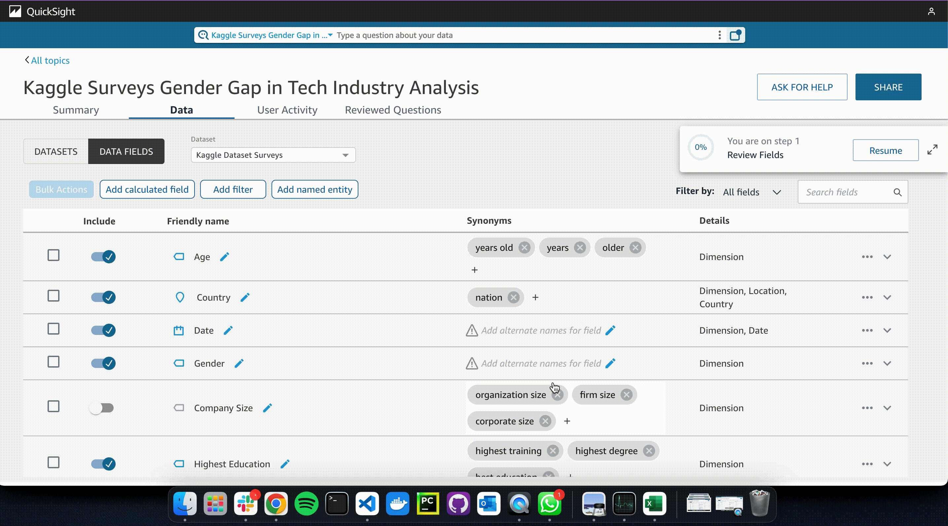Open the Q bar options menu
The image size is (948, 526).
pyautogui.click(x=719, y=35)
